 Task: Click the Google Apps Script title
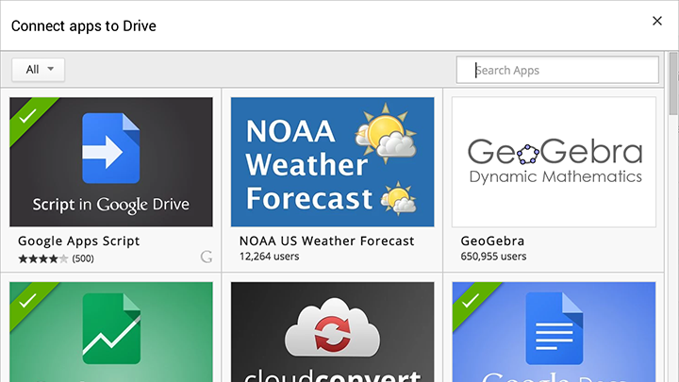tap(79, 241)
